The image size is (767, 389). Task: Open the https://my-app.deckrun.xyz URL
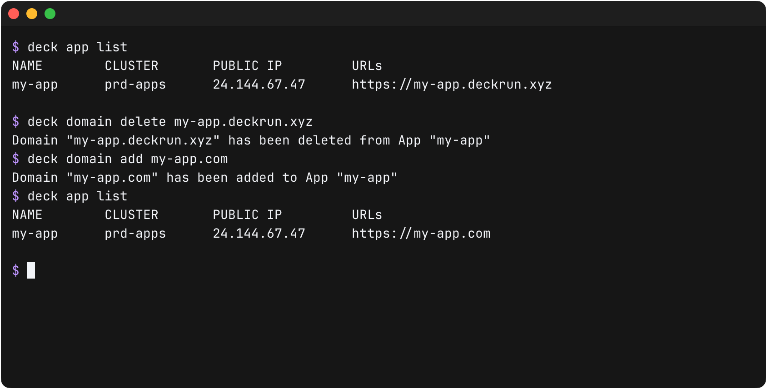click(452, 85)
